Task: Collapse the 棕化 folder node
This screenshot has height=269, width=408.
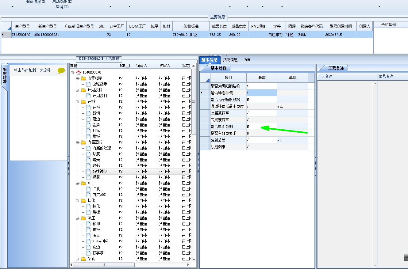Action: (x=78, y=200)
